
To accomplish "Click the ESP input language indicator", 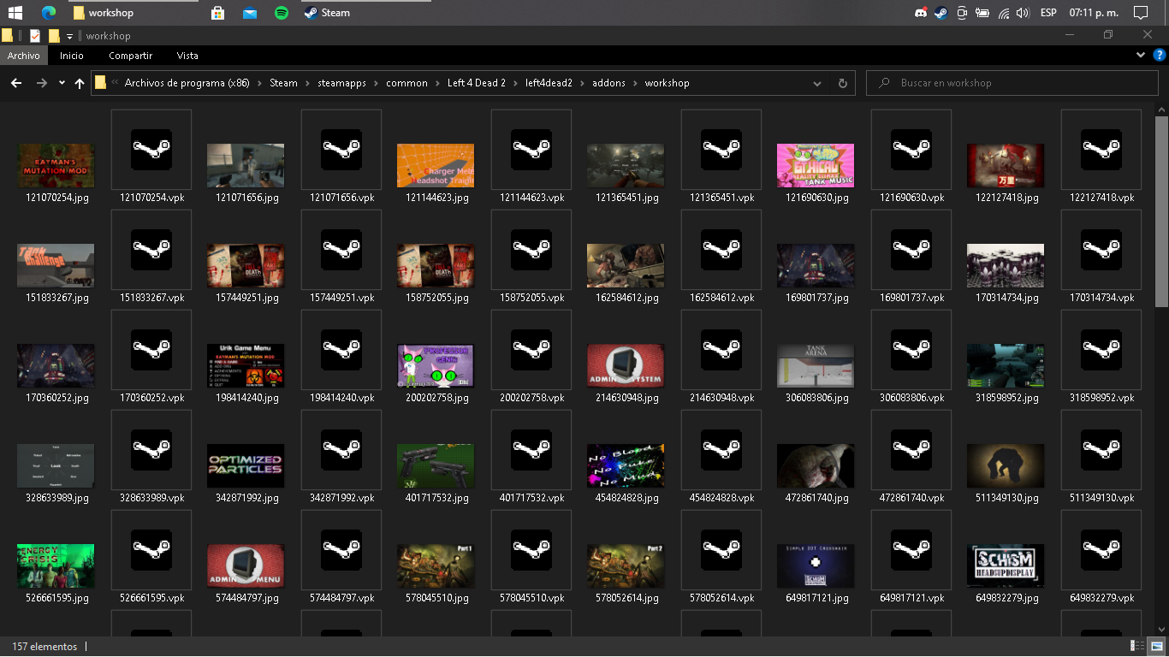I will click(1048, 13).
